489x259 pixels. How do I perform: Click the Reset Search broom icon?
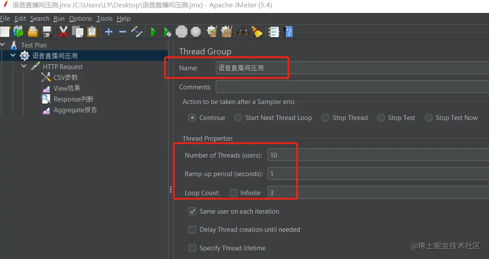click(257, 32)
